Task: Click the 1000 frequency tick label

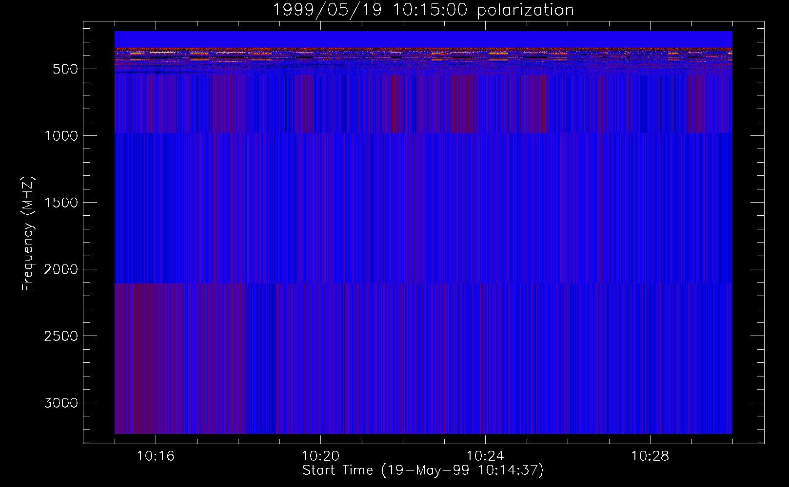Action: pyautogui.click(x=61, y=136)
